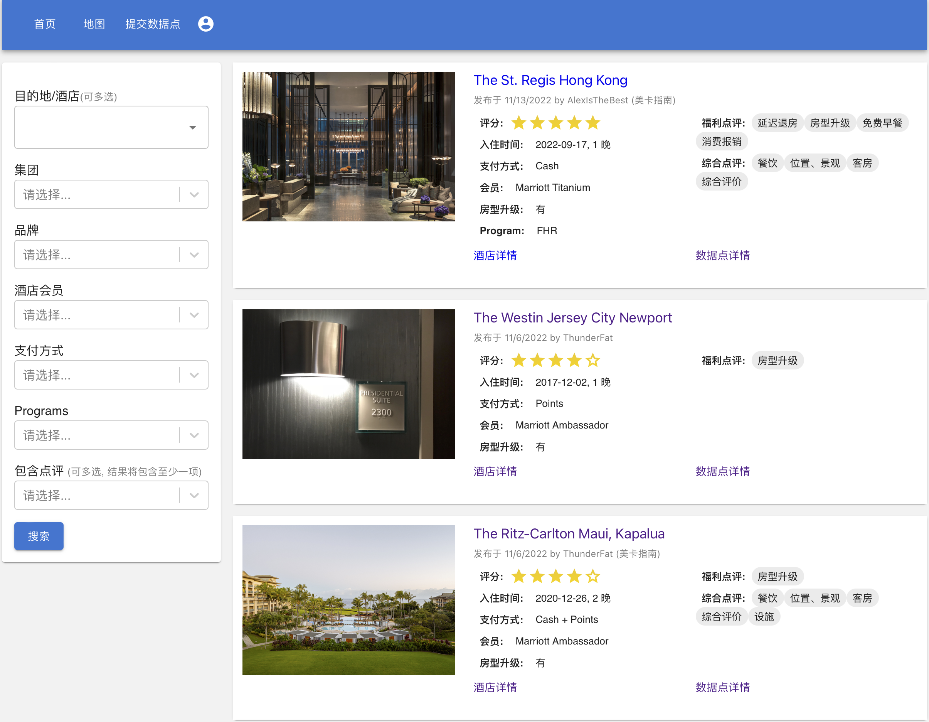Image resolution: width=929 pixels, height=722 pixels.
Task: Open 提交数据点 in the navigation bar
Action: pyautogui.click(x=153, y=24)
